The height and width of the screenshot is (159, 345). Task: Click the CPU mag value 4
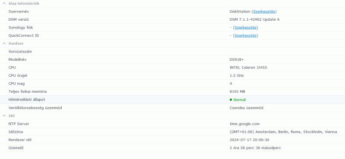(231, 84)
